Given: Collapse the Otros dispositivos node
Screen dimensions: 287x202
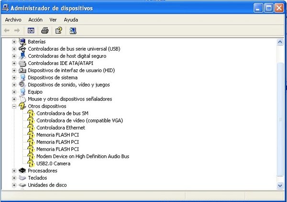Looking at the screenshot, I should [14, 106].
